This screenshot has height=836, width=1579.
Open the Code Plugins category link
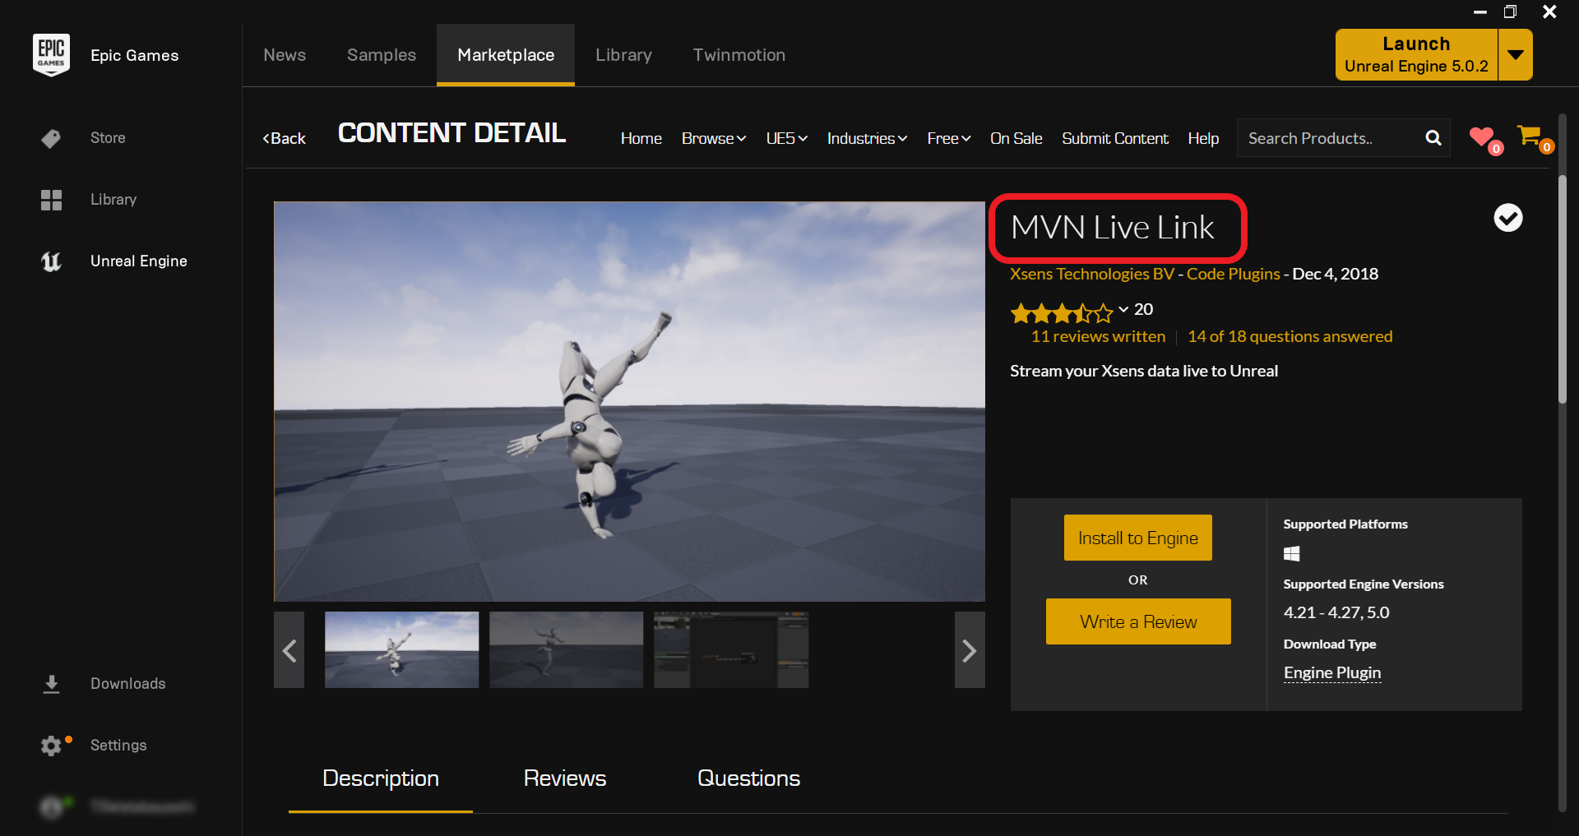pos(1233,274)
